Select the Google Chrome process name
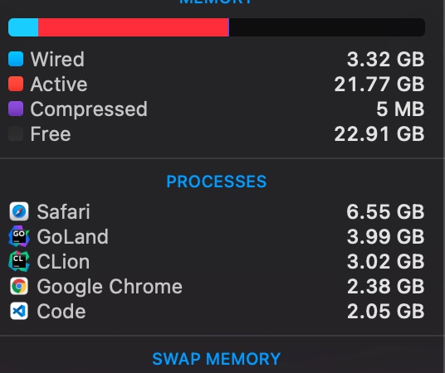Image resolution: width=445 pixels, height=373 pixels. pyautogui.click(x=110, y=287)
